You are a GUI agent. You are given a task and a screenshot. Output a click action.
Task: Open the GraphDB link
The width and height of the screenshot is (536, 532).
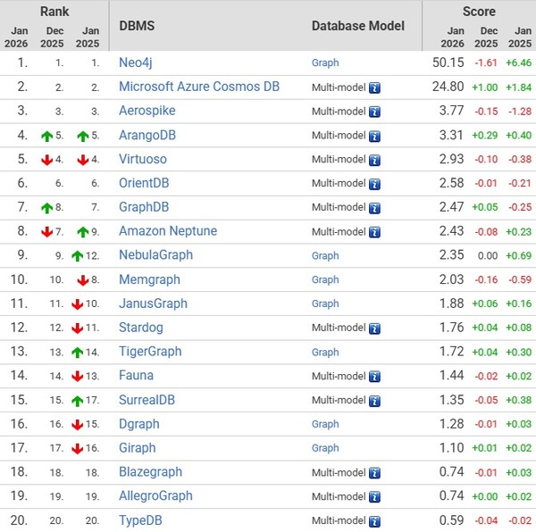(144, 207)
